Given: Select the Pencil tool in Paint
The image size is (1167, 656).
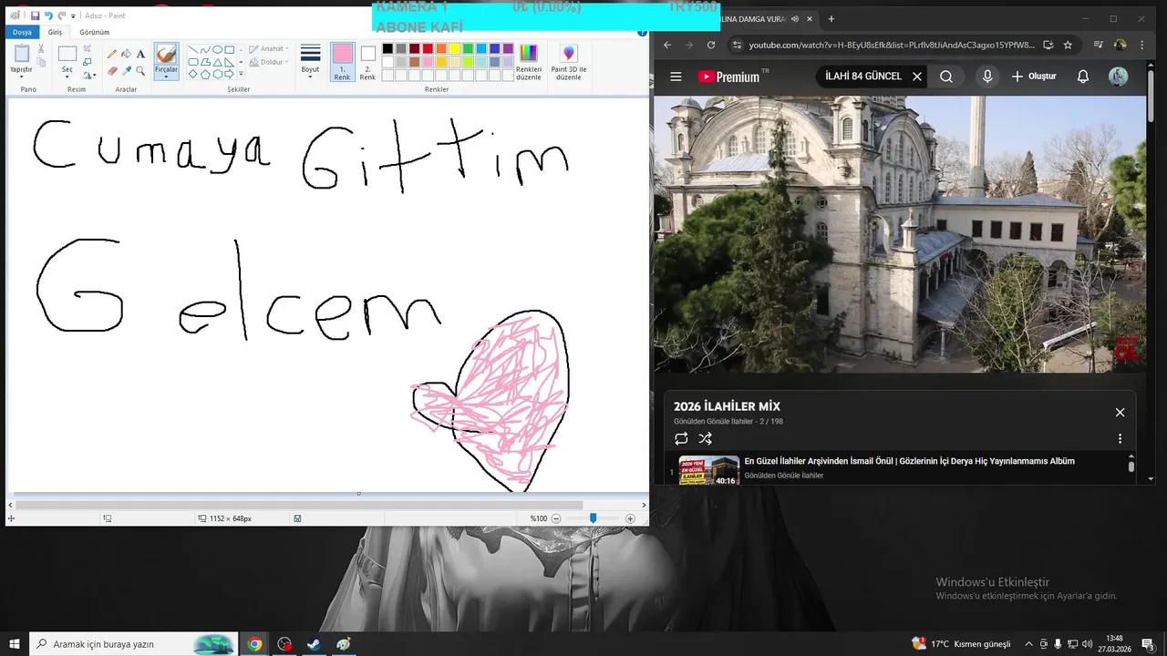Looking at the screenshot, I should click(112, 54).
